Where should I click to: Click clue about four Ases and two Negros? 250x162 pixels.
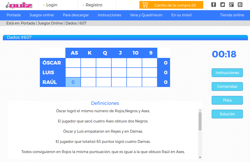103,121
